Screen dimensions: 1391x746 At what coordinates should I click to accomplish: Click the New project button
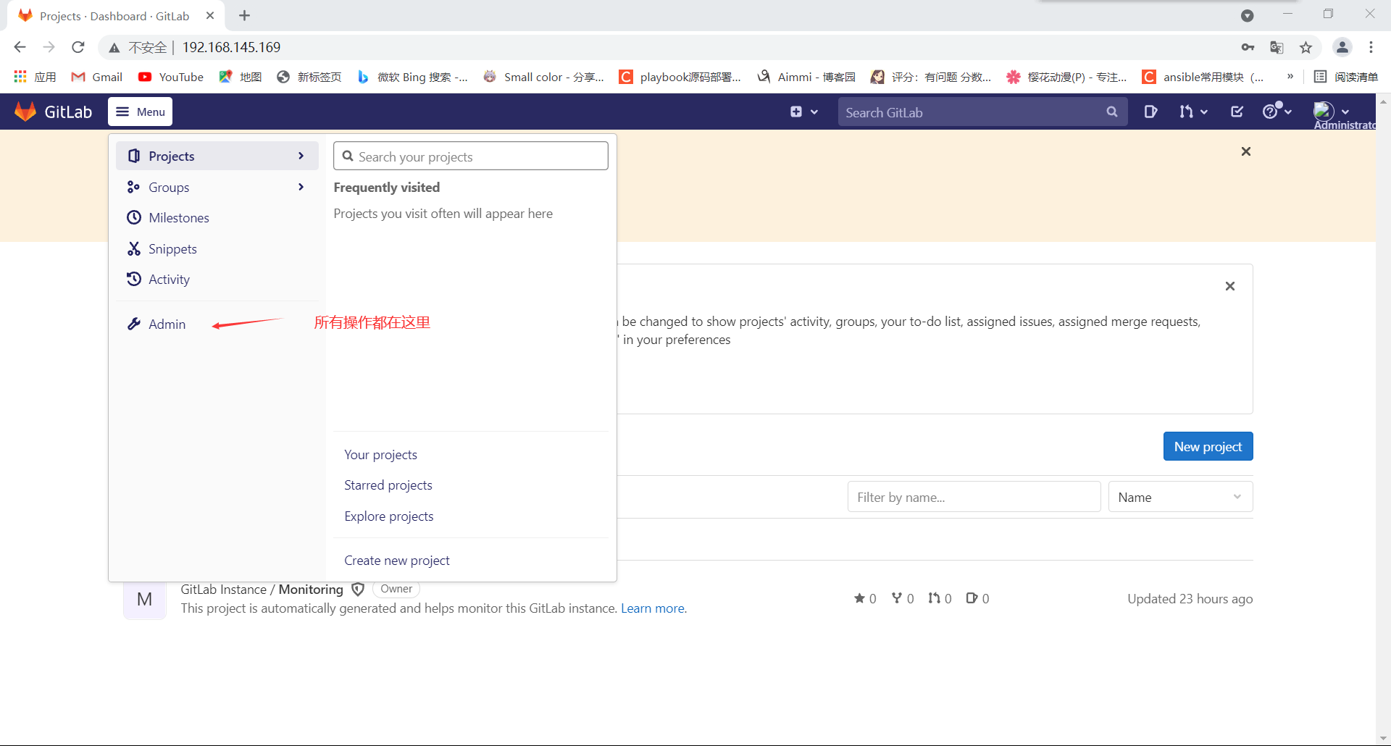(1208, 446)
